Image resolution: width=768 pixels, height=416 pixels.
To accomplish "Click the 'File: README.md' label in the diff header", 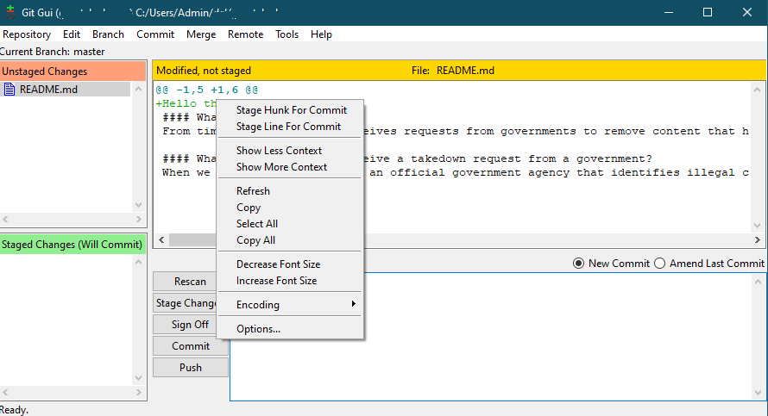I will click(x=452, y=71).
